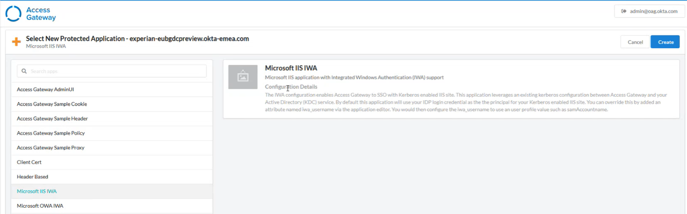Click the Microsoft IIS IWA placeholder image
This screenshot has height=214, width=687.
(243, 77)
